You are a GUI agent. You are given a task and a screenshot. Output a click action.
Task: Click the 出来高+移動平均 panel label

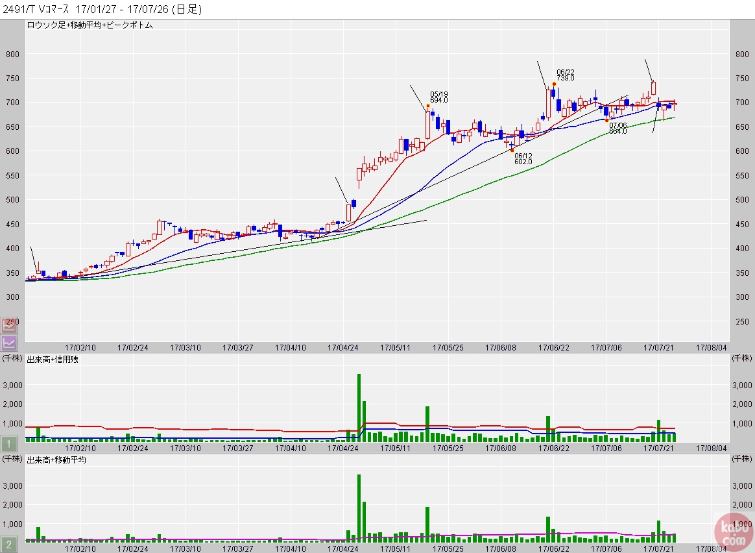tap(56, 460)
